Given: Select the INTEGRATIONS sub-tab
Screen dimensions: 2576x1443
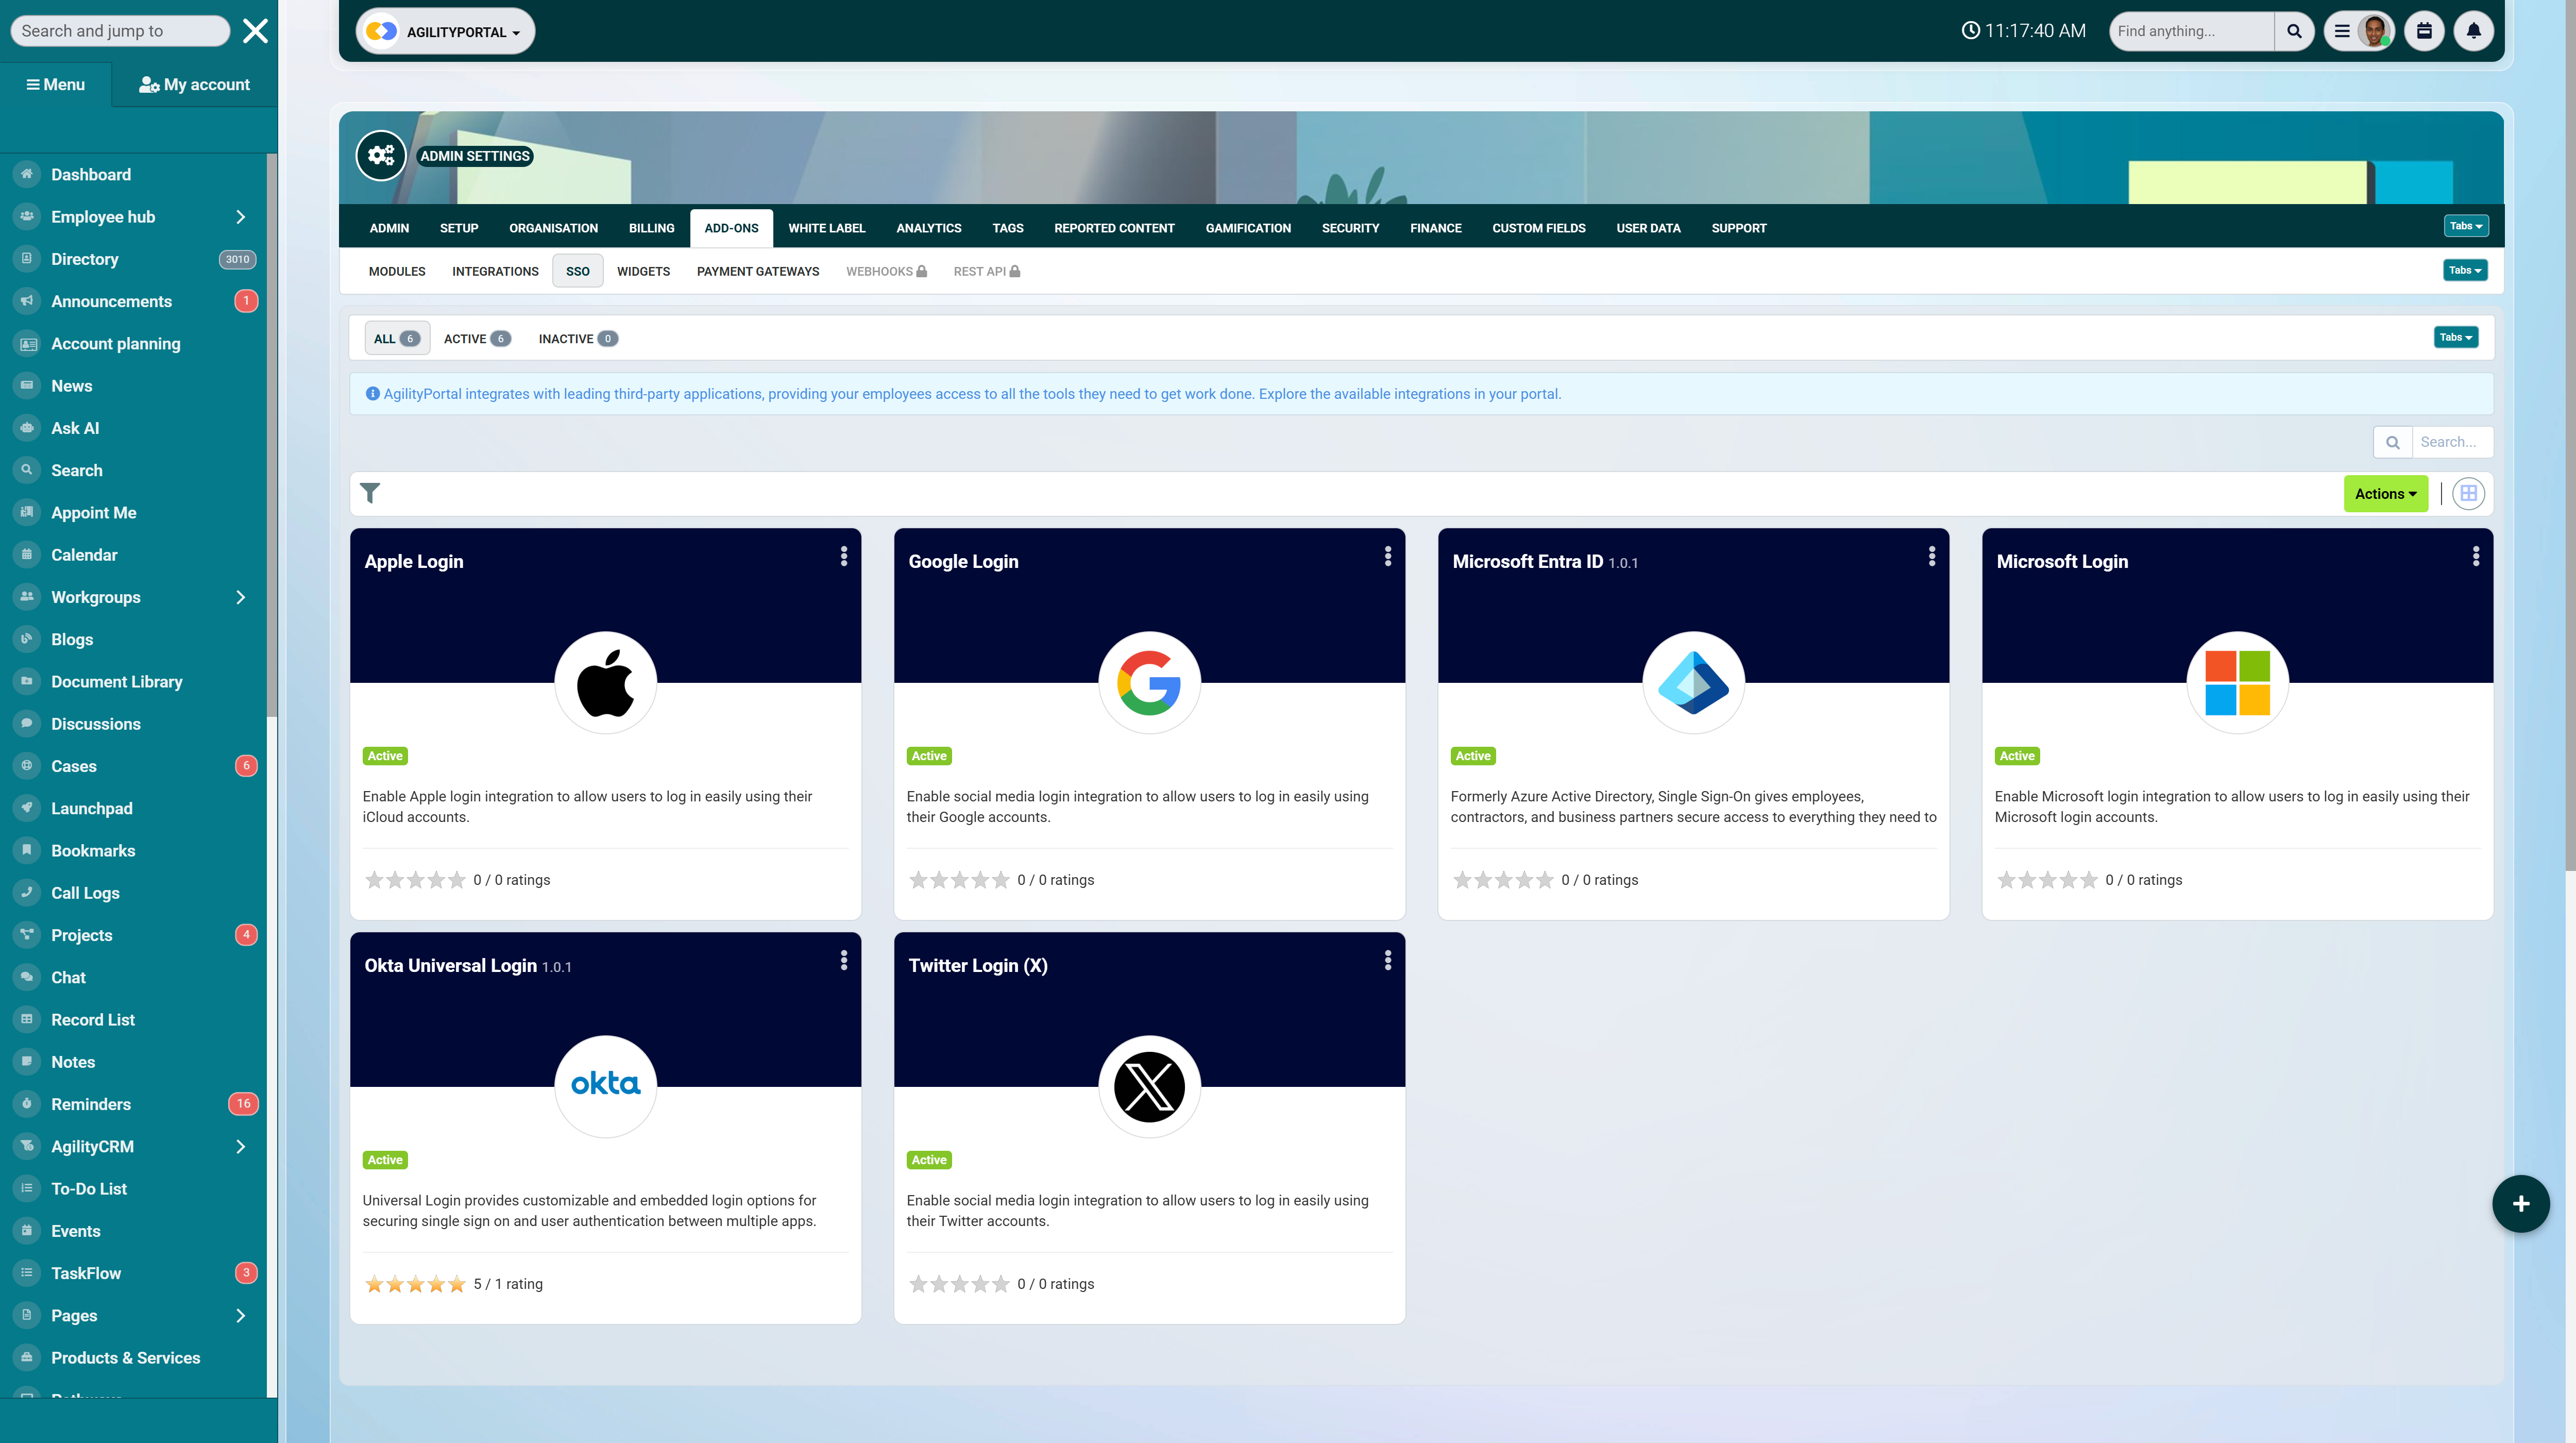Looking at the screenshot, I should pyautogui.click(x=495, y=271).
